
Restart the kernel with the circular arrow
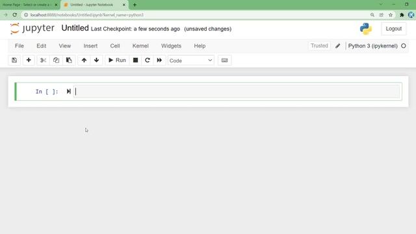pos(148,60)
